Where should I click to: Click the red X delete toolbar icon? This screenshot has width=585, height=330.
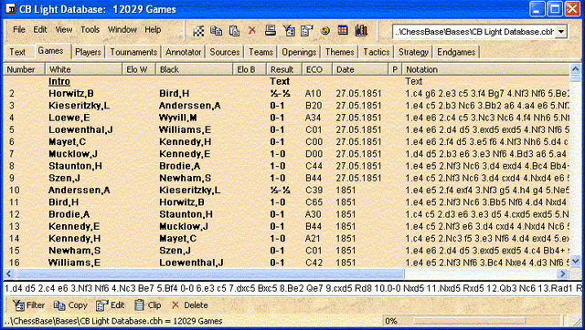pos(252,30)
